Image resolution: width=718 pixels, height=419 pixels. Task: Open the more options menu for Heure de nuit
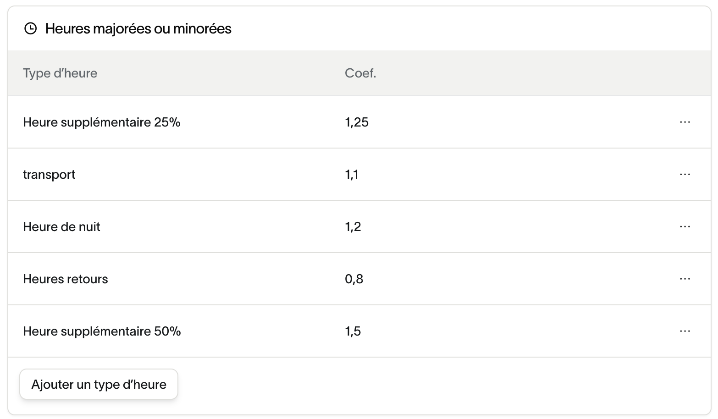click(685, 226)
